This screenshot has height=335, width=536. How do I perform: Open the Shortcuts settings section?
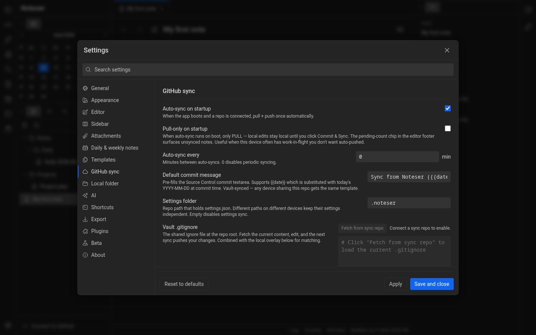[x=116, y=207]
